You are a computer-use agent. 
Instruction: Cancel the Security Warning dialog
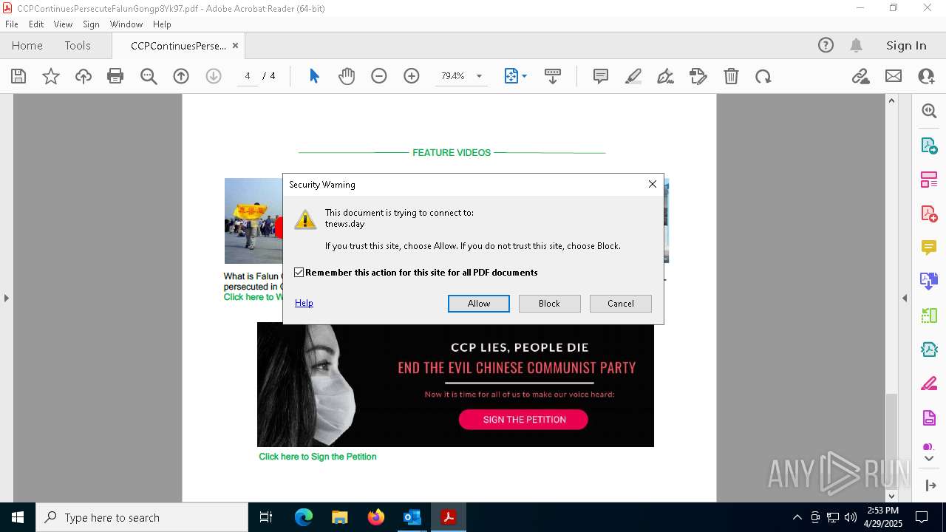coord(621,303)
